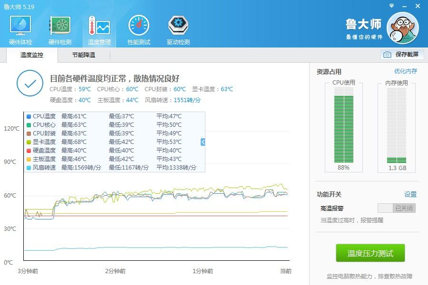This screenshot has height=285, width=428.
Task: Switch to the 温度监控 tab
Action: 32,55
